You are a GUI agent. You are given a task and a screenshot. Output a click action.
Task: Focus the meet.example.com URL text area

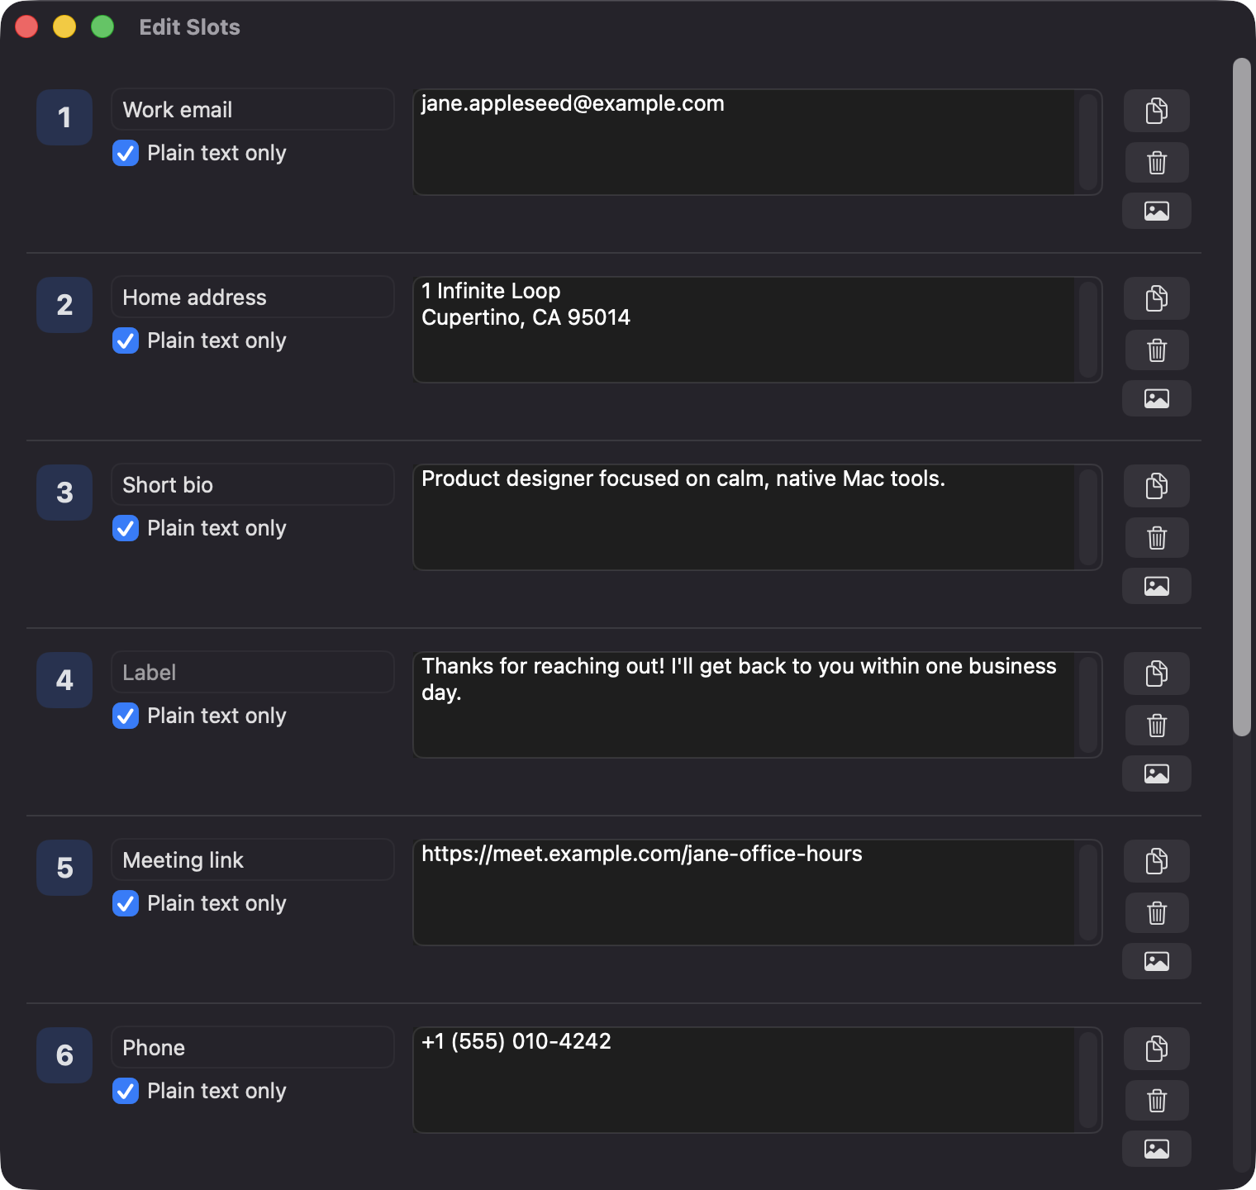click(758, 892)
